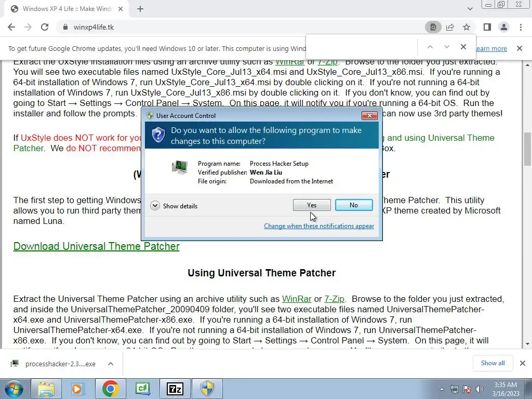The width and height of the screenshot is (532, 399).
Task: Click the processhacker download item
Action: pos(54,364)
